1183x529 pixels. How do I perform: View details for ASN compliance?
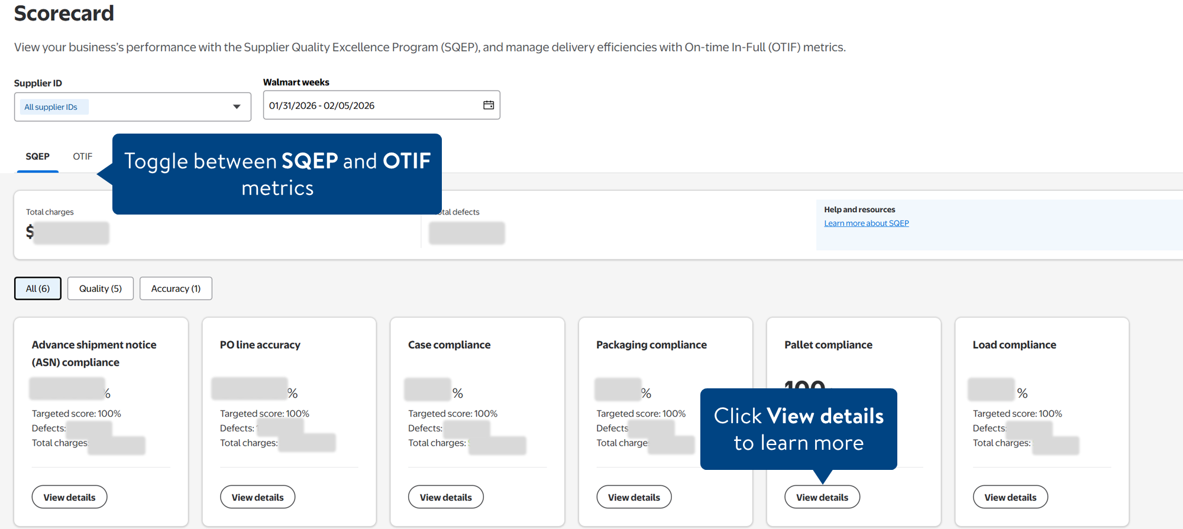(69, 497)
